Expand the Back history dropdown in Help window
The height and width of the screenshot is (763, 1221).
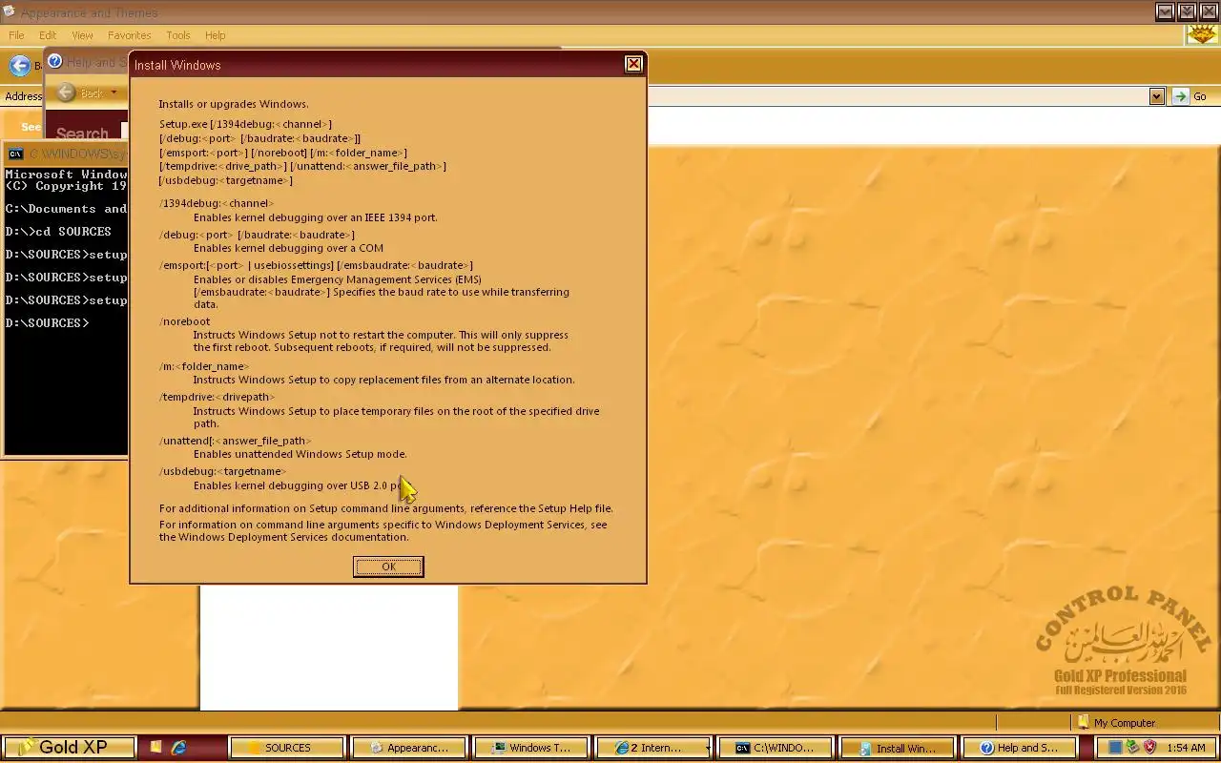pyautogui.click(x=114, y=93)
